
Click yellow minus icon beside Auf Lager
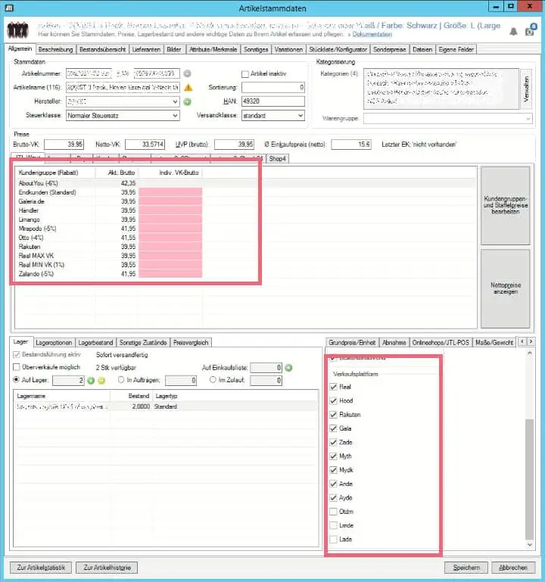(101, 380)
